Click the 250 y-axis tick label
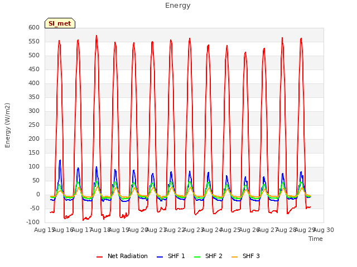Viewport: 357px width, 267px height. pyautogui.click(x=34, y=125)
